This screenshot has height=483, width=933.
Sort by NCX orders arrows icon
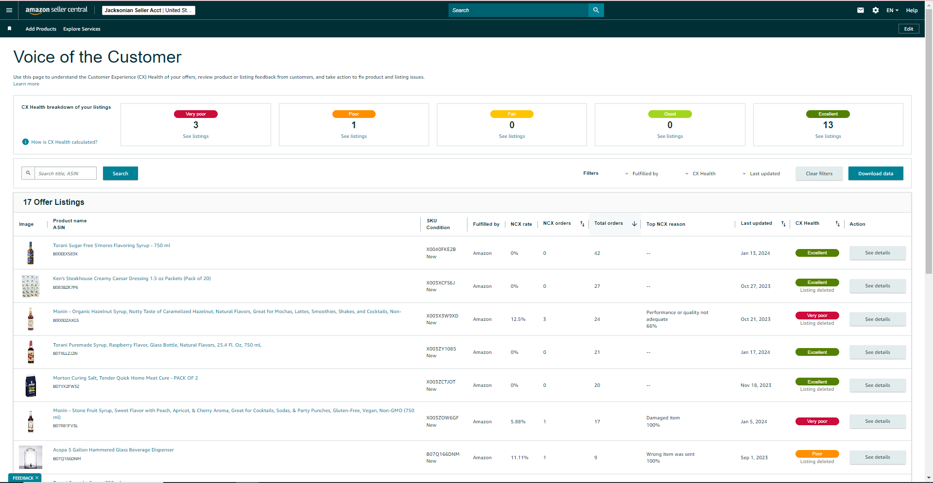[582, 224]
